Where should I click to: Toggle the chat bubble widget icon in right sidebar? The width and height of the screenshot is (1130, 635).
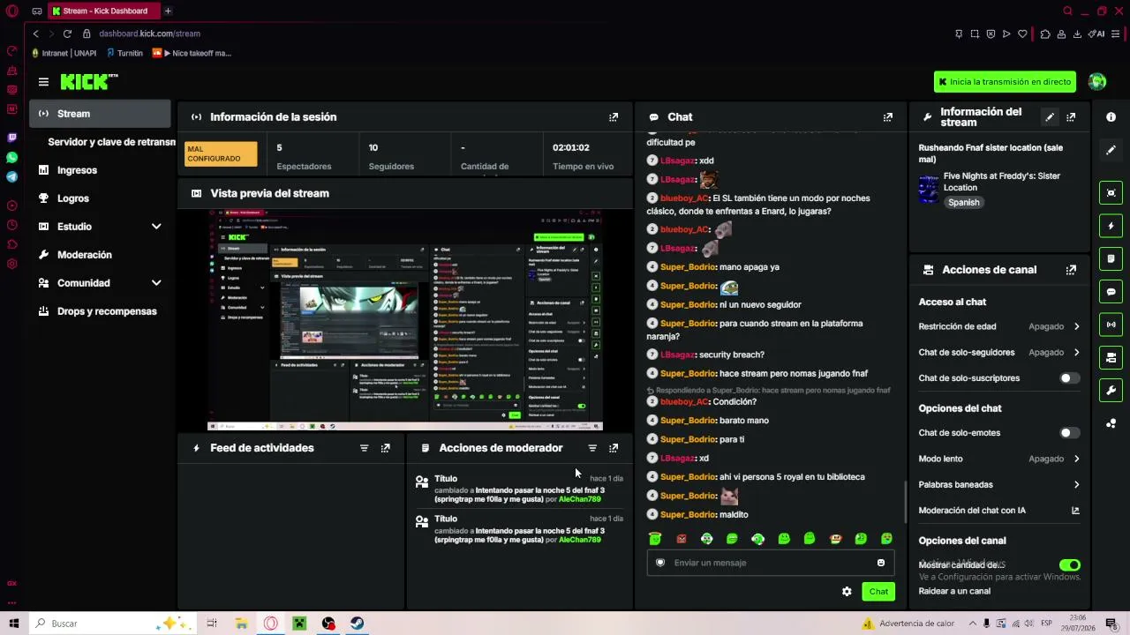(x=1111, y=292)
